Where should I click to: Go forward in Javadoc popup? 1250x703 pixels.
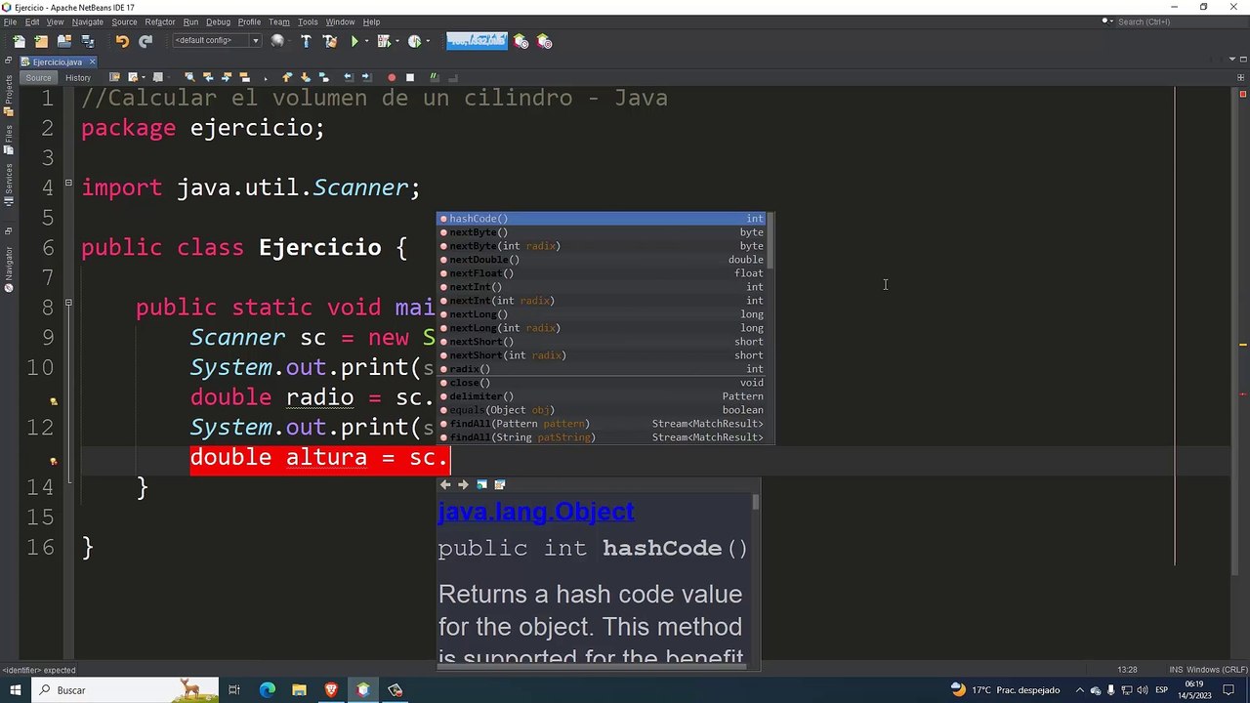(464, 484)
